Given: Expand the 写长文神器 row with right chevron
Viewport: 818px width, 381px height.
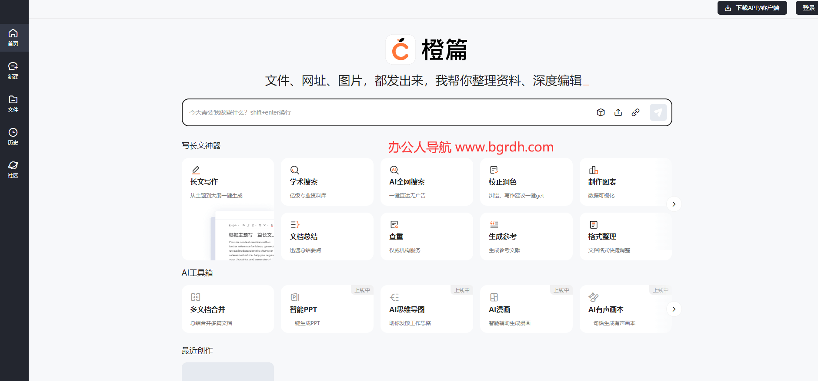Looking at the screenshot, I should click(x=674, y=204).
